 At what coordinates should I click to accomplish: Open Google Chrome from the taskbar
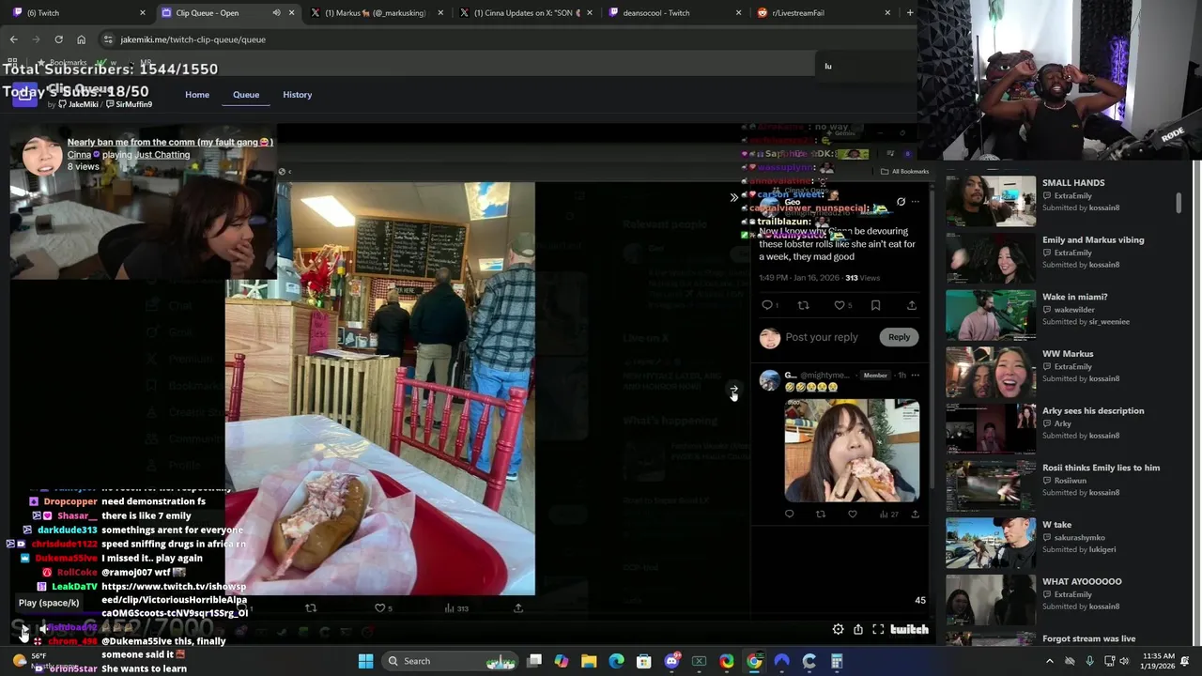(754, 661)
